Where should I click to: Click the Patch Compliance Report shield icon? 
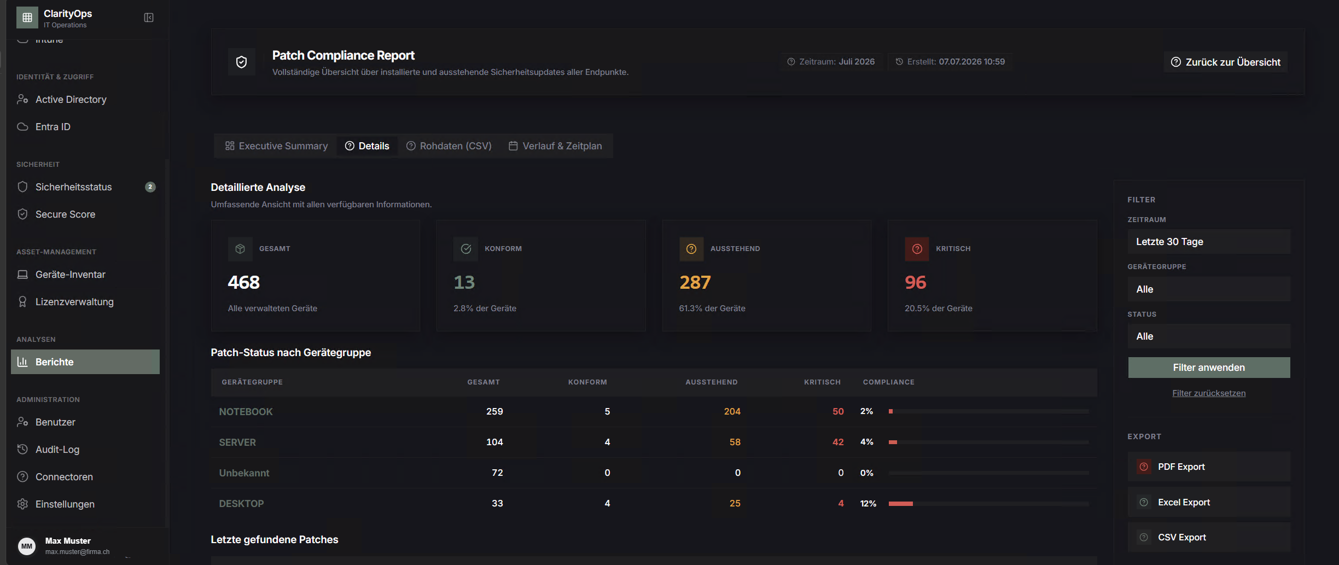coord(241,62)
